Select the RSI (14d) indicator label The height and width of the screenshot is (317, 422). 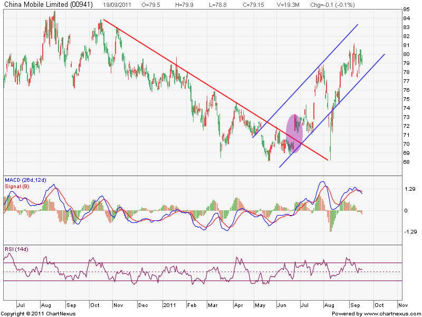(17, 249)
